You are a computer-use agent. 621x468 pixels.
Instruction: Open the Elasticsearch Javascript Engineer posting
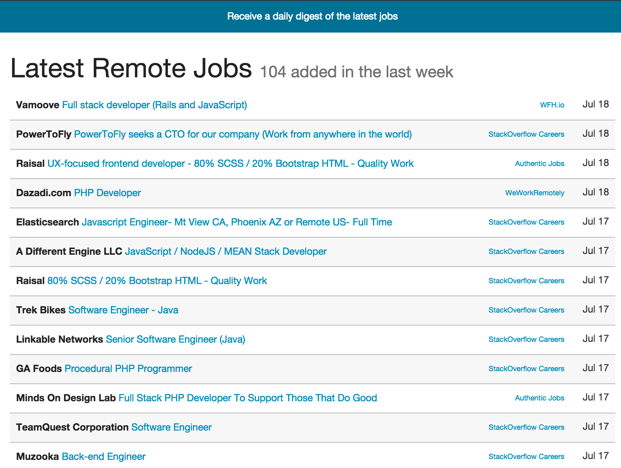[x=237, y=222]
